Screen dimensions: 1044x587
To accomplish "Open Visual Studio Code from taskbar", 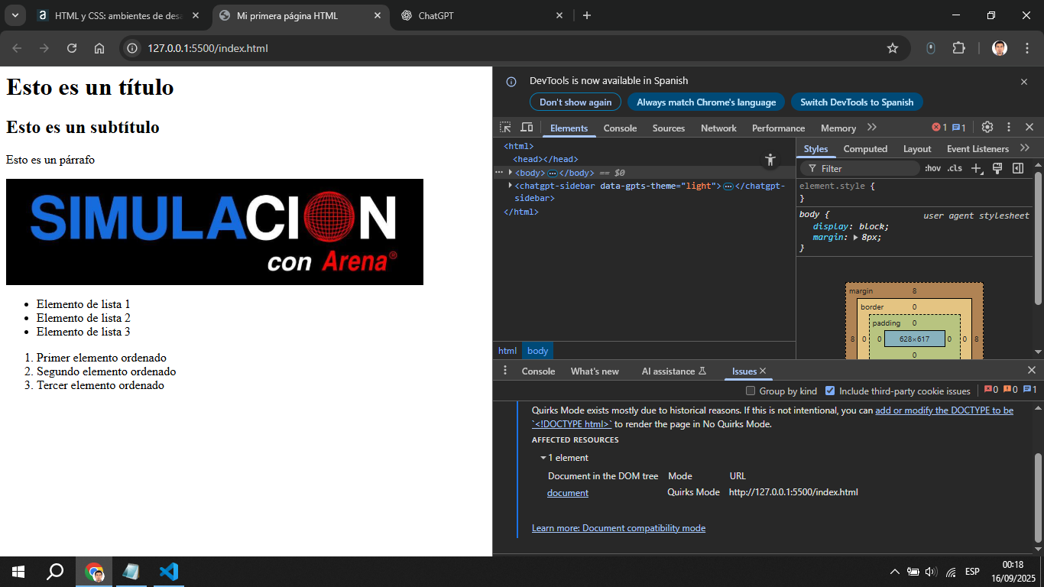I will [169, 572].
